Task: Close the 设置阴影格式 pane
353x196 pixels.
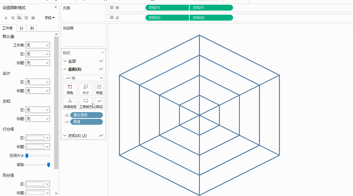Action: point(56,7)
